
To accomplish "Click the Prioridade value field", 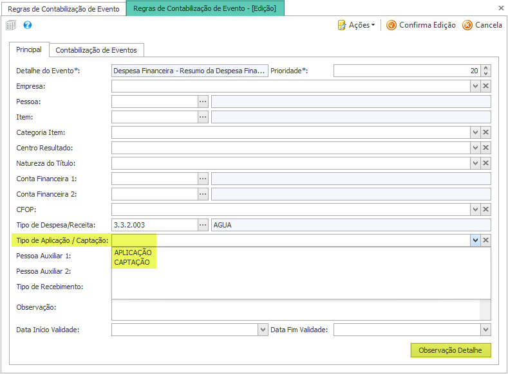I will coord(408,71).
